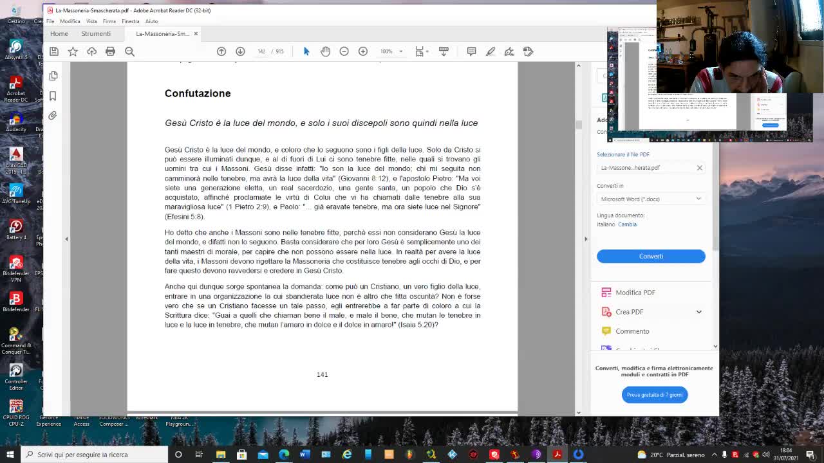Open the Vista menu
The width and height of the screenshot is (824, 463).
91,21
